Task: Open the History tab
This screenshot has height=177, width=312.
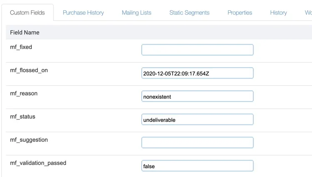Action: [278, 13]
